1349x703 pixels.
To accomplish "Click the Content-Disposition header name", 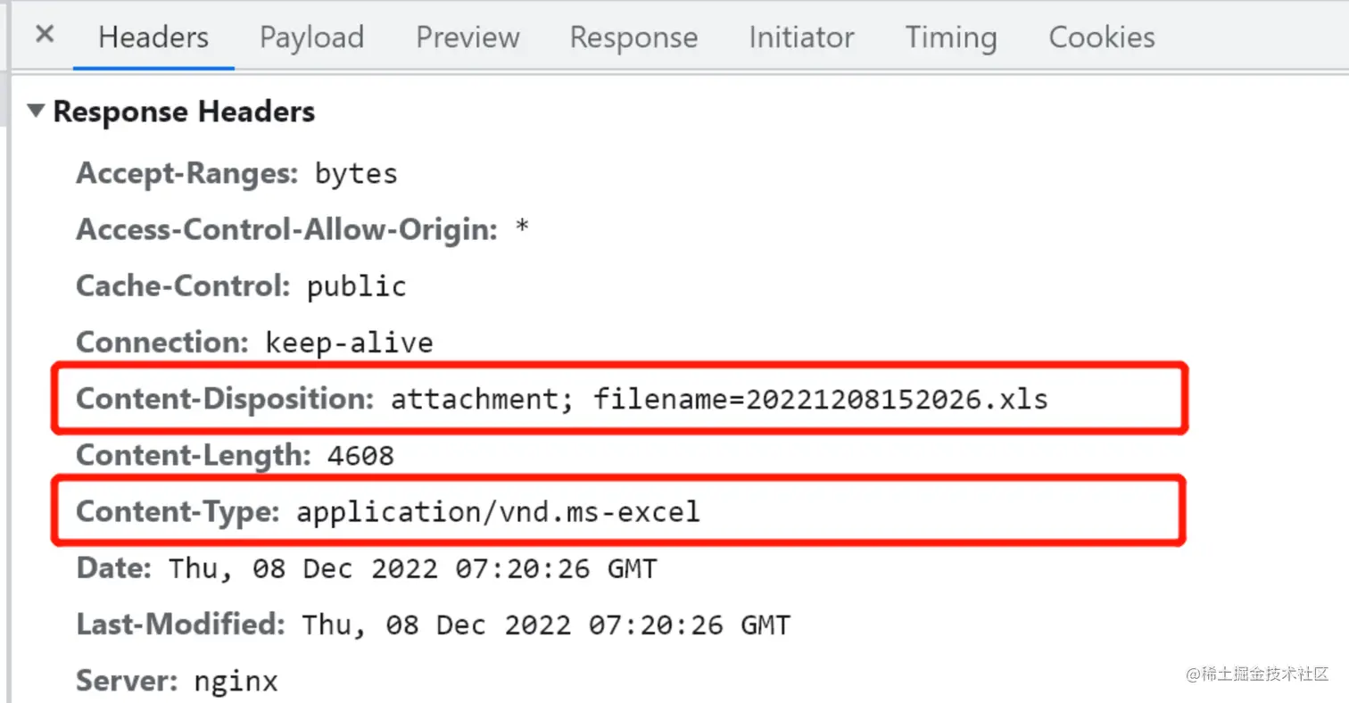I will click(x=225, y=399).
